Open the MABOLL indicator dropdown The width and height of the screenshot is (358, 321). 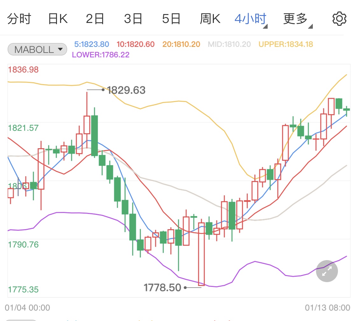[38, 49]
